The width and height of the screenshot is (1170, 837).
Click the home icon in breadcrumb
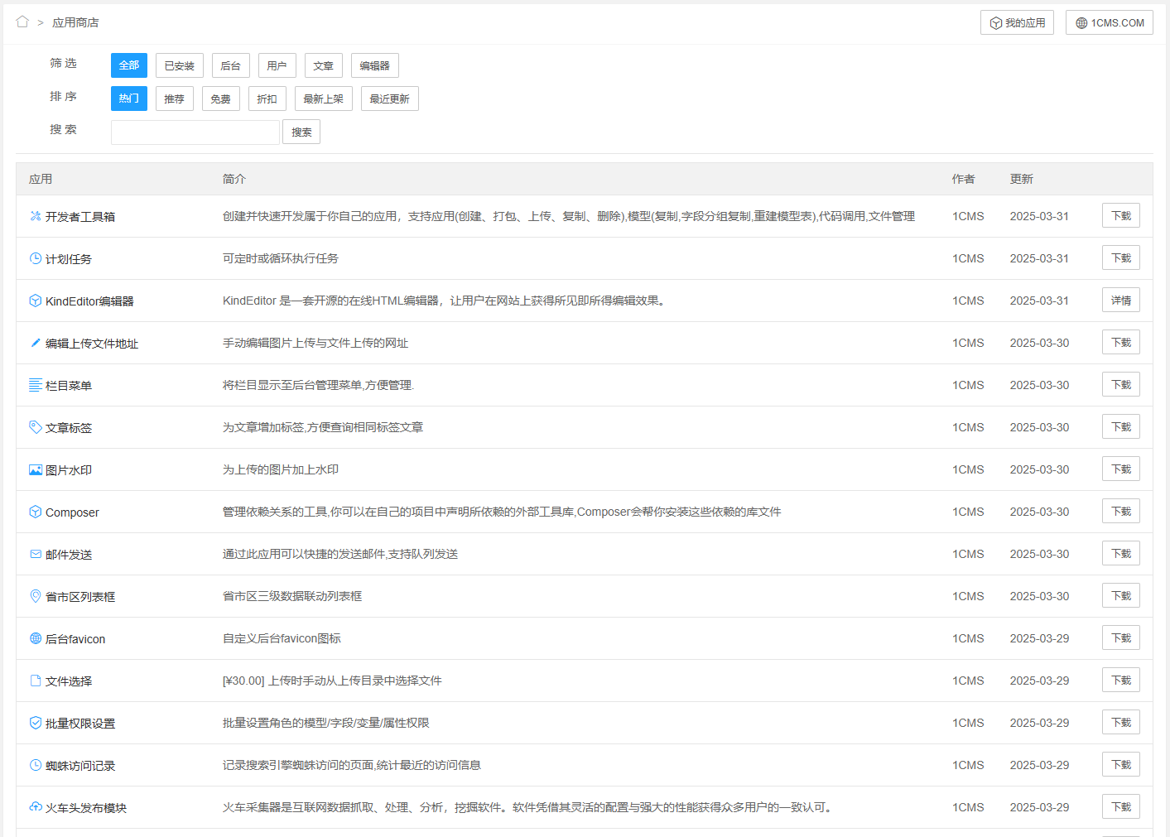[22, 22]
